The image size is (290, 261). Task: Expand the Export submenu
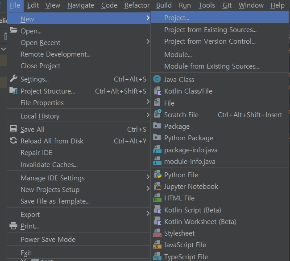[30, 215]
